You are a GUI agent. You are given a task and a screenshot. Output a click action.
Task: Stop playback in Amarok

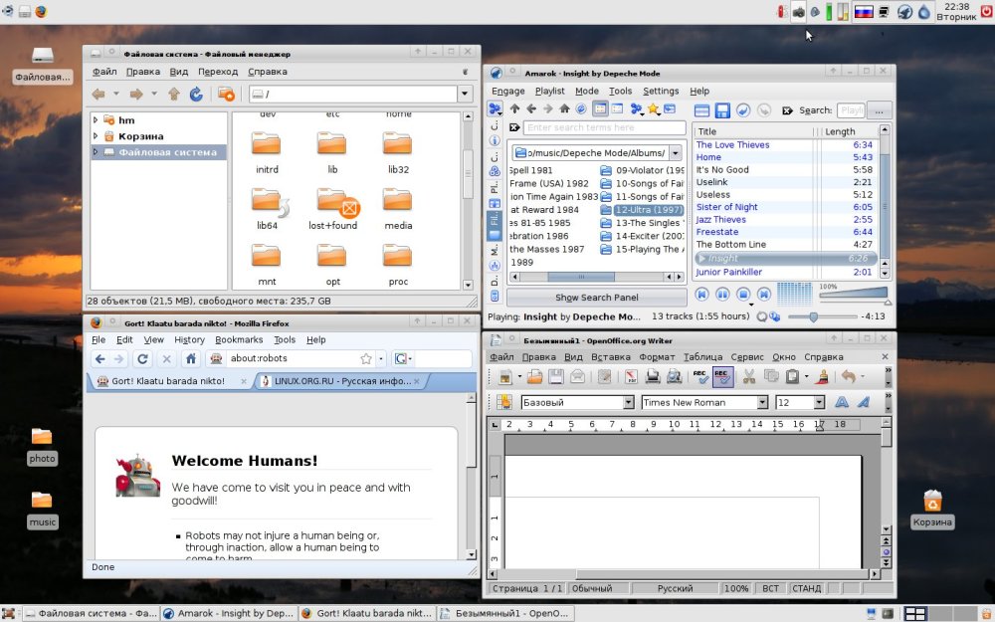743,294
